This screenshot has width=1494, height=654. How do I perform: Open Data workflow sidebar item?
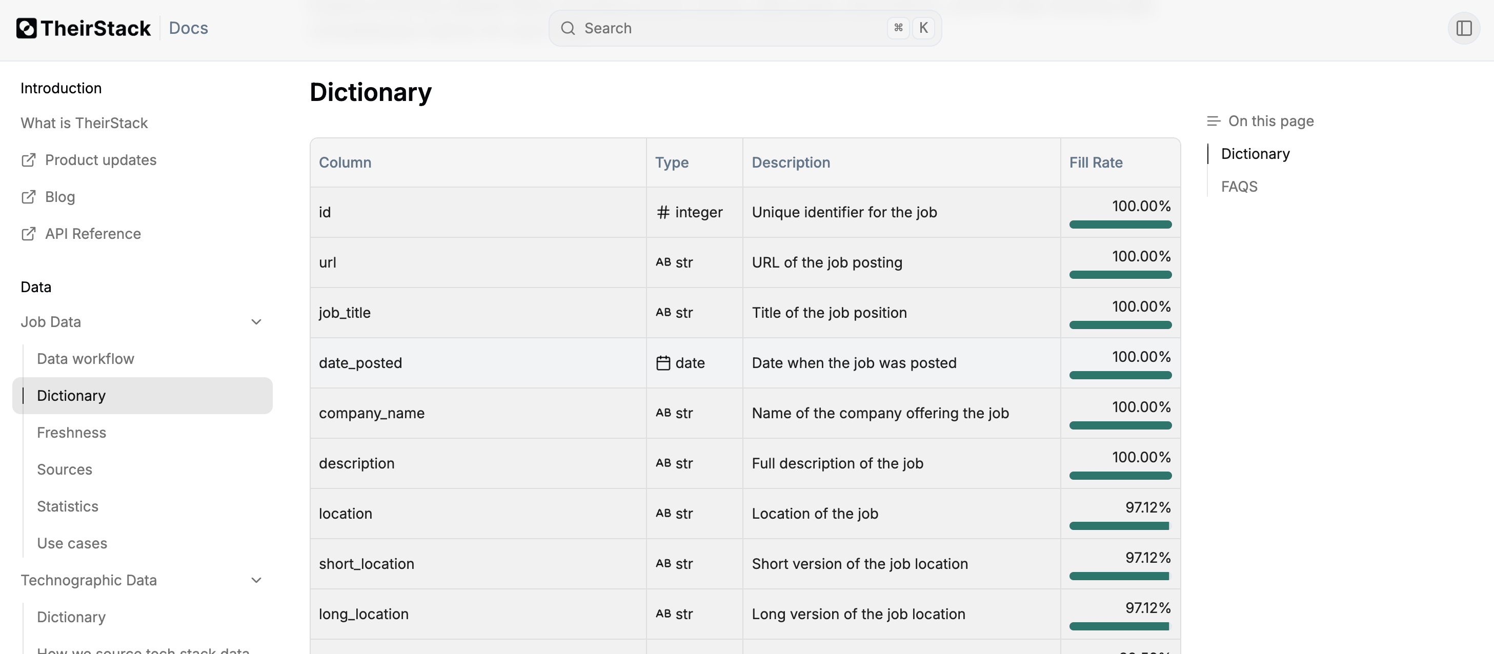click(x=85, y=359)
